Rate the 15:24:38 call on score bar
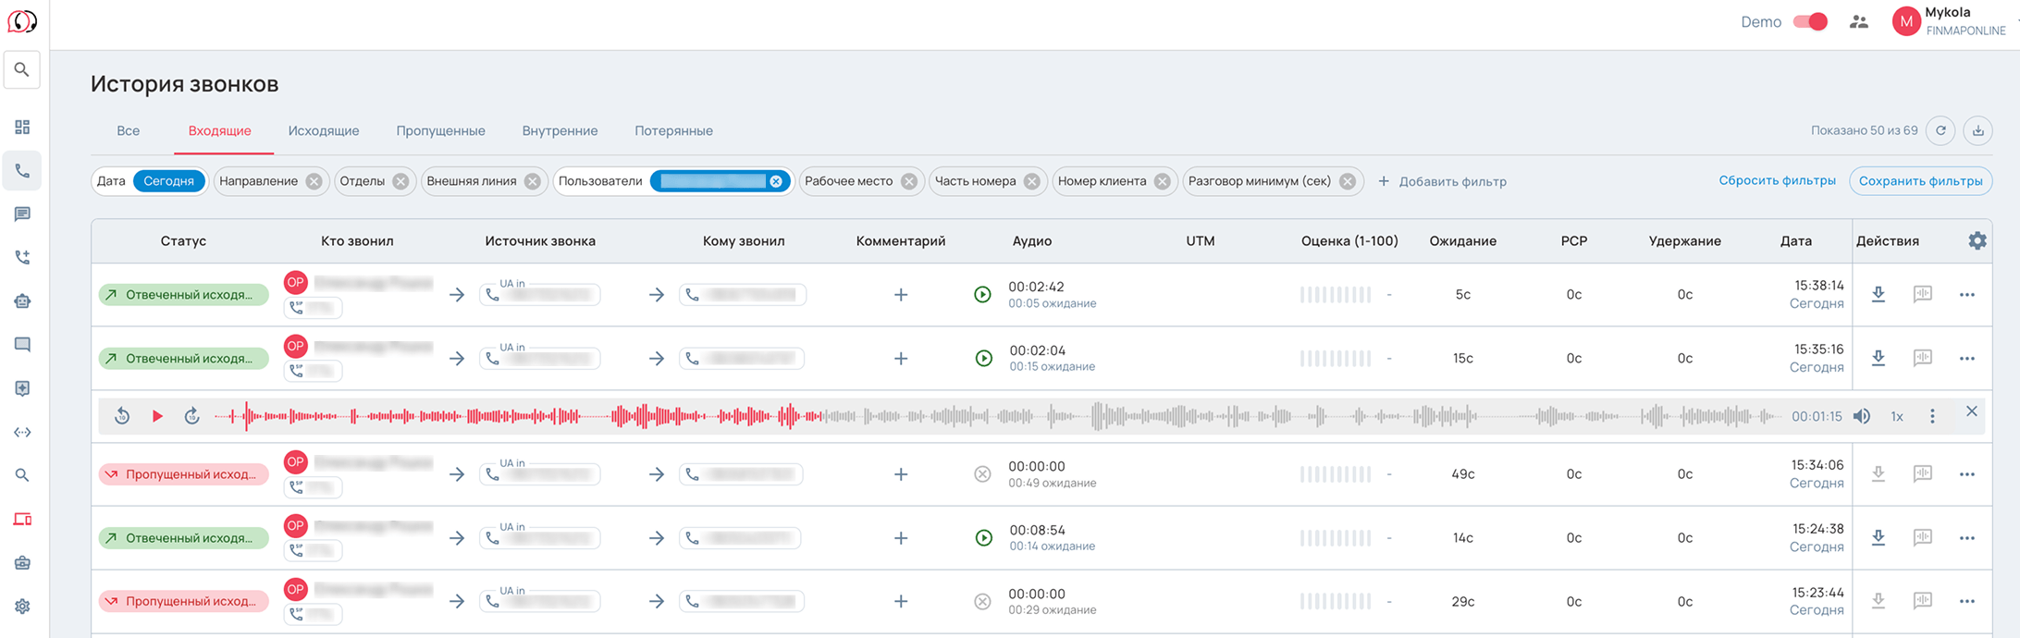 click(1336, 538)
